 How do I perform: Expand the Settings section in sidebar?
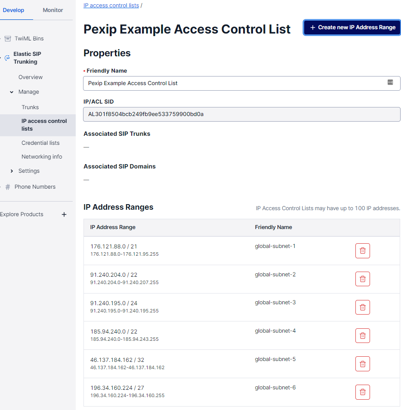pyautogui.click(x=12, y=171)
